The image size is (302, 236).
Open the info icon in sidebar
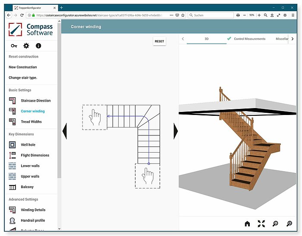tap(38, 46)
